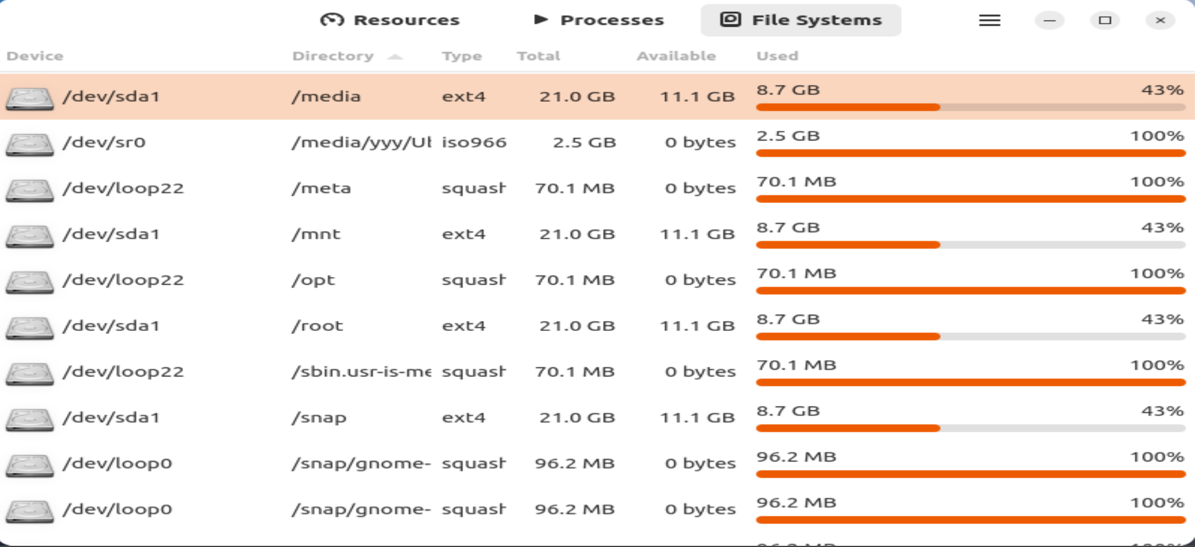Viewport: 1195px width, 547px height.
Task: Click 8.7 GB used in the /media row
Action: tap(788, 90)
